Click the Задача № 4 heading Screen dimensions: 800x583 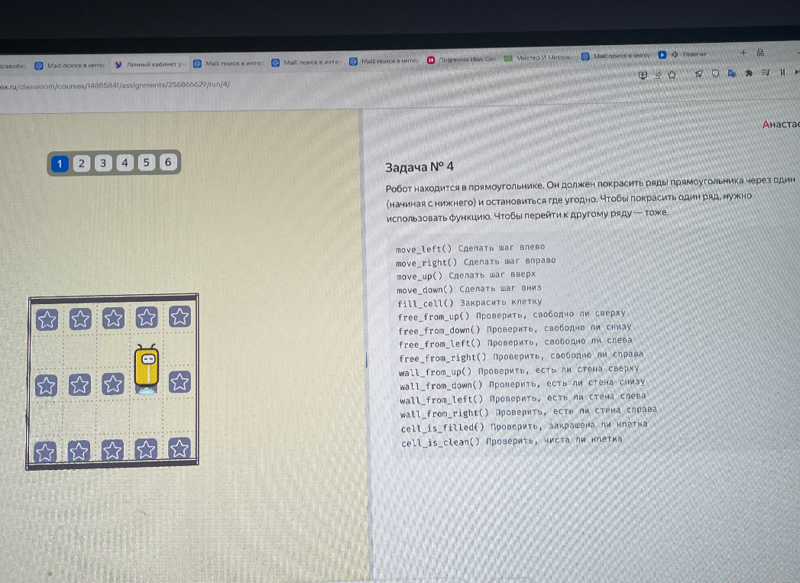click(x=419, y=167)
